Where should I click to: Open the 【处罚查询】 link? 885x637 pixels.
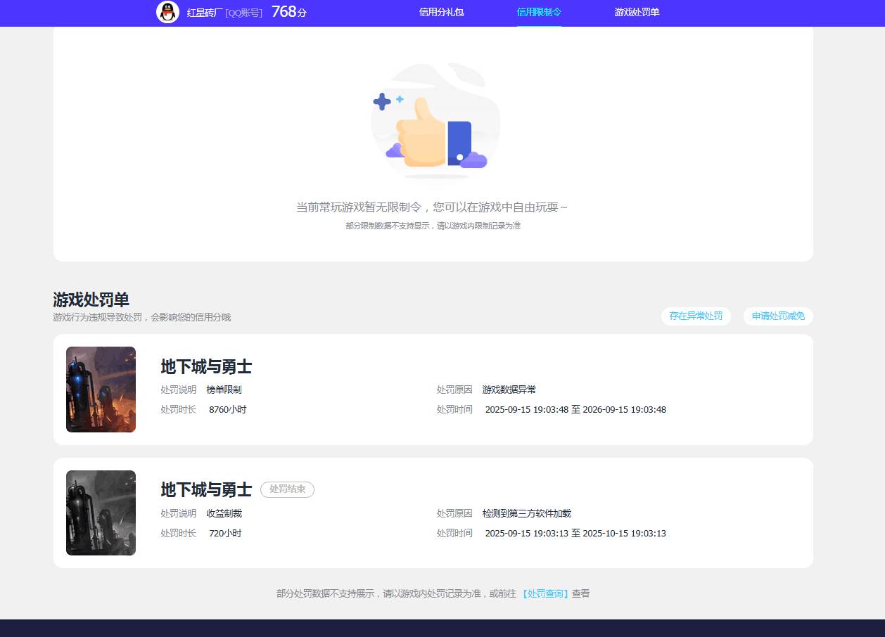point(547,593)
